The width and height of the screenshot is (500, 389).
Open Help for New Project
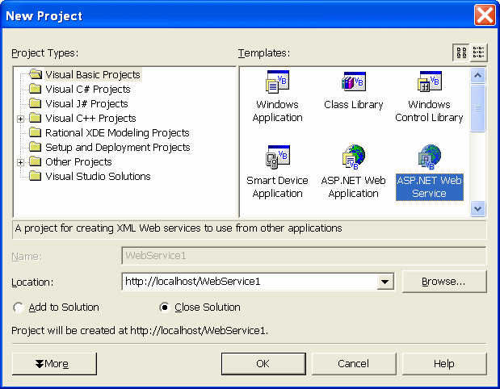444,363
